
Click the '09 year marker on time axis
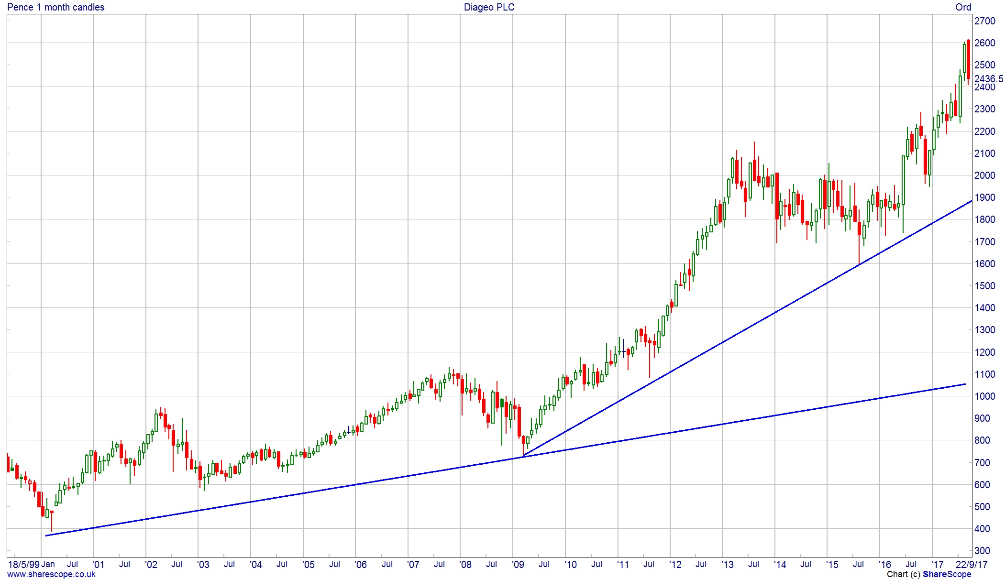518,565
